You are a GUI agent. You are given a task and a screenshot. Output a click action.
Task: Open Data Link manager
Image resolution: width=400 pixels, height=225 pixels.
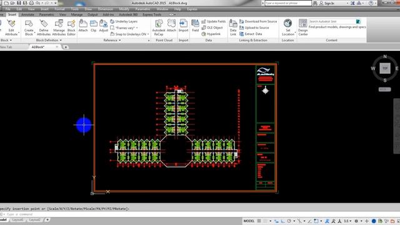point(233,27)
